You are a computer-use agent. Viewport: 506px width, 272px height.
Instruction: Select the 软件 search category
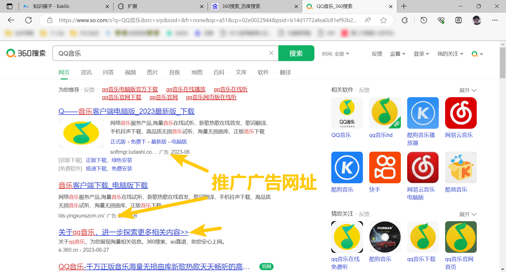[x=263, y=72]
